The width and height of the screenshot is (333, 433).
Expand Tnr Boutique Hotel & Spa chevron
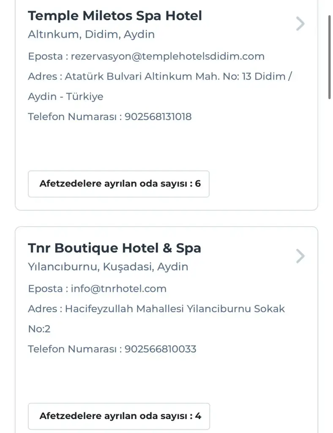[300, 256]
